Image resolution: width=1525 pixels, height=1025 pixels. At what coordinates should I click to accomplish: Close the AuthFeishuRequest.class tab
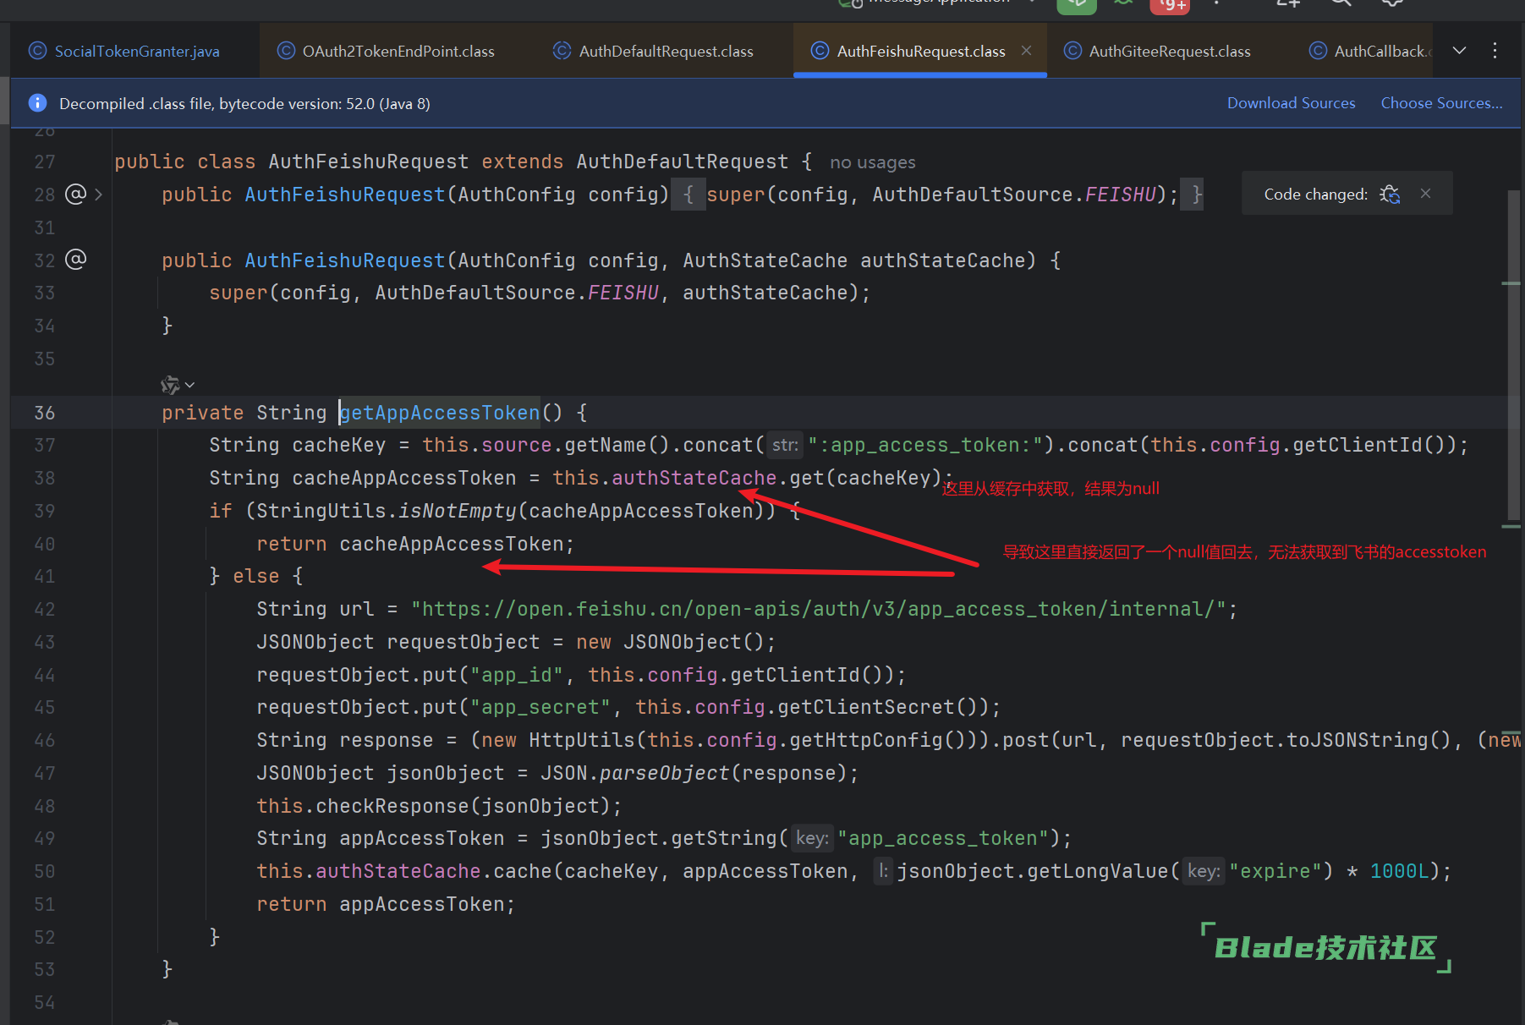point(1026,51)
